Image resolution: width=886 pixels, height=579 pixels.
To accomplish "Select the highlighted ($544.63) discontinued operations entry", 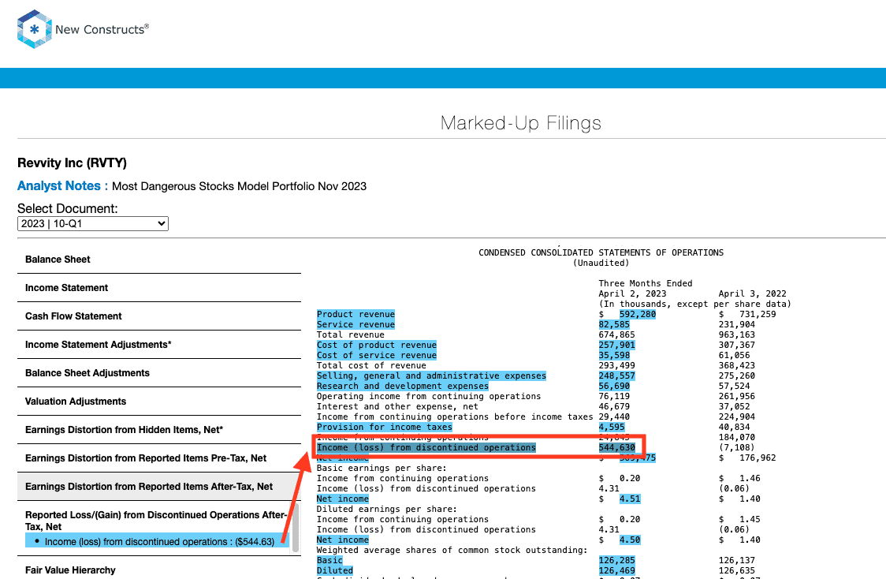I will [x=158, y=541].
